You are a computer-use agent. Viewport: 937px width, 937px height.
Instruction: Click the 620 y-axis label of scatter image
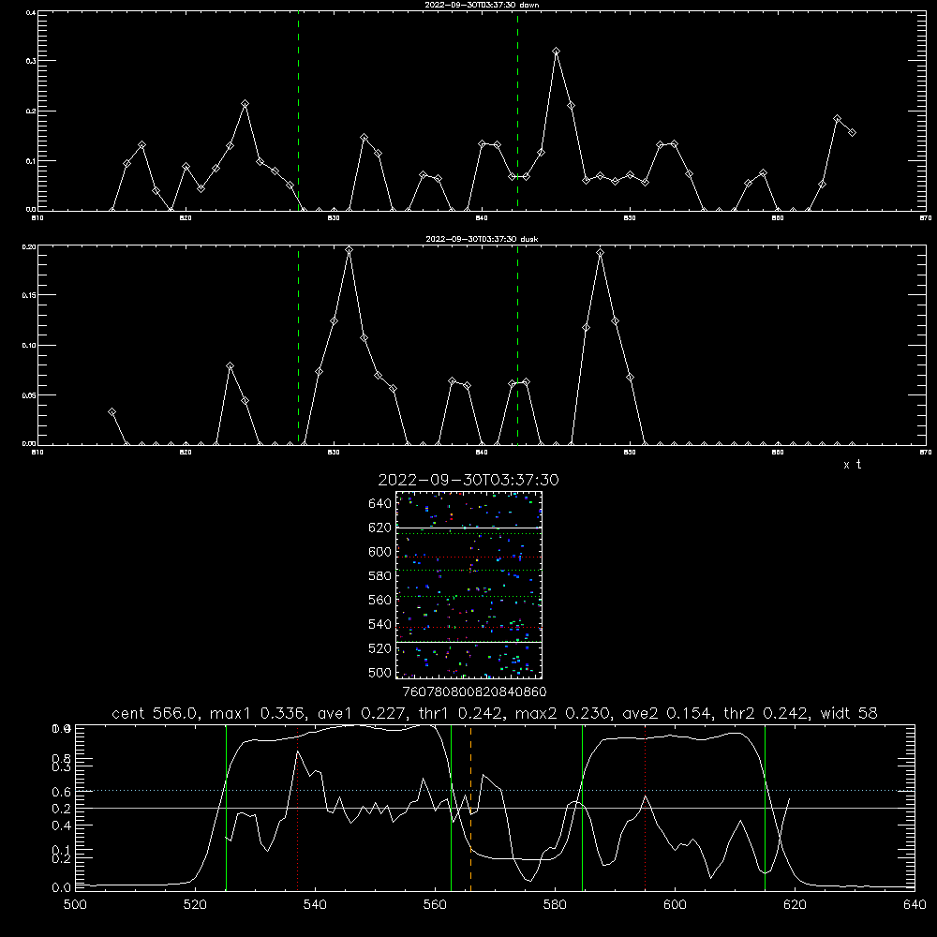coord(380,528)
